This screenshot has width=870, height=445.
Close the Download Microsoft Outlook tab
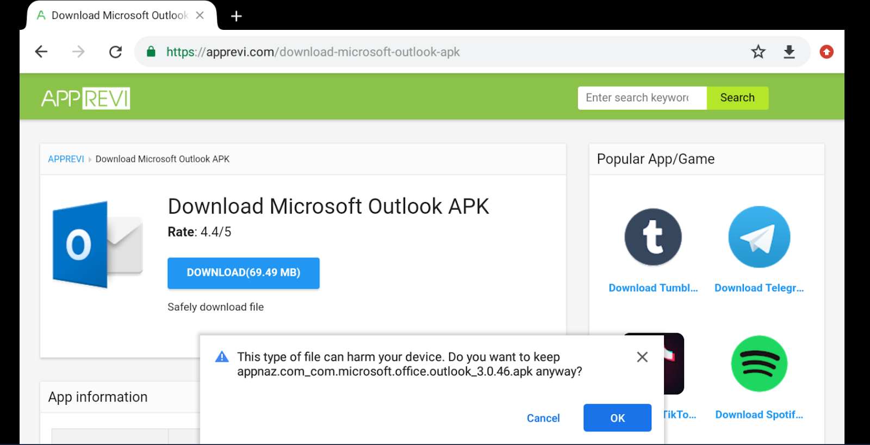coord(200,15)
